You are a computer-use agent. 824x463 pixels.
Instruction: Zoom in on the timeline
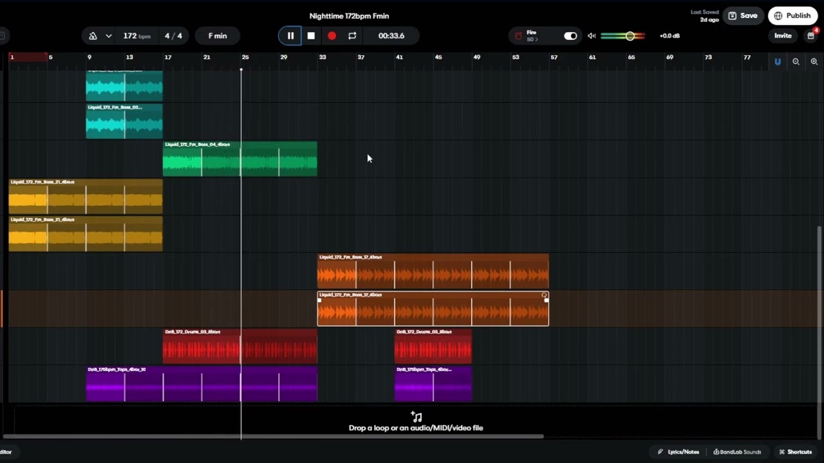pos(814,62)
